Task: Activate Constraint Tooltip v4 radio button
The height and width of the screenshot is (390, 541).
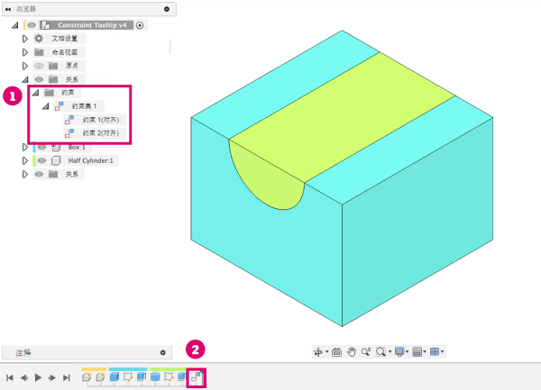Action: click(140, 25)
